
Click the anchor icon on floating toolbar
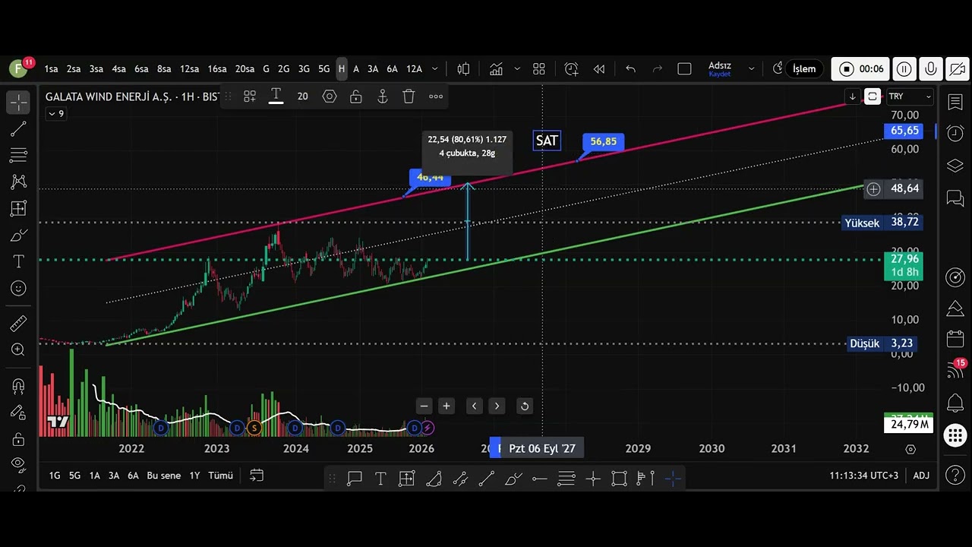pyautogui.click(x=382, y=96)
